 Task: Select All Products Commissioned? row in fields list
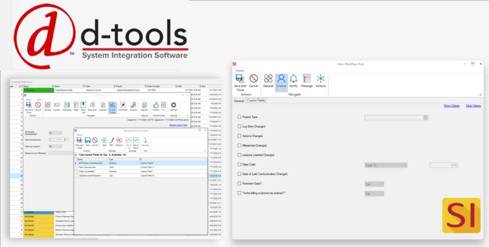coord(141,163)
